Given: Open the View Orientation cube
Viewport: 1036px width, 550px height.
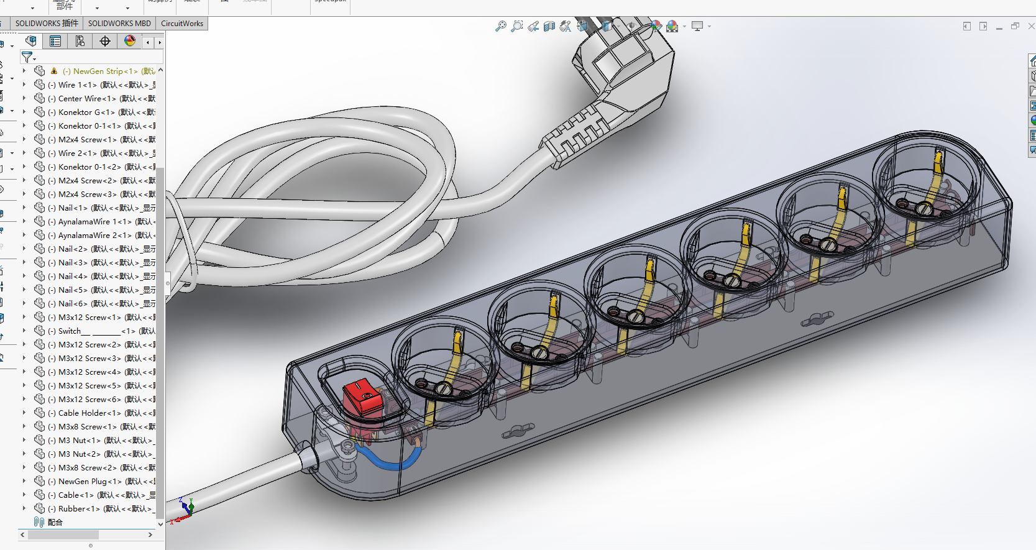Looking at the screenshot, I should click(583, 26).
